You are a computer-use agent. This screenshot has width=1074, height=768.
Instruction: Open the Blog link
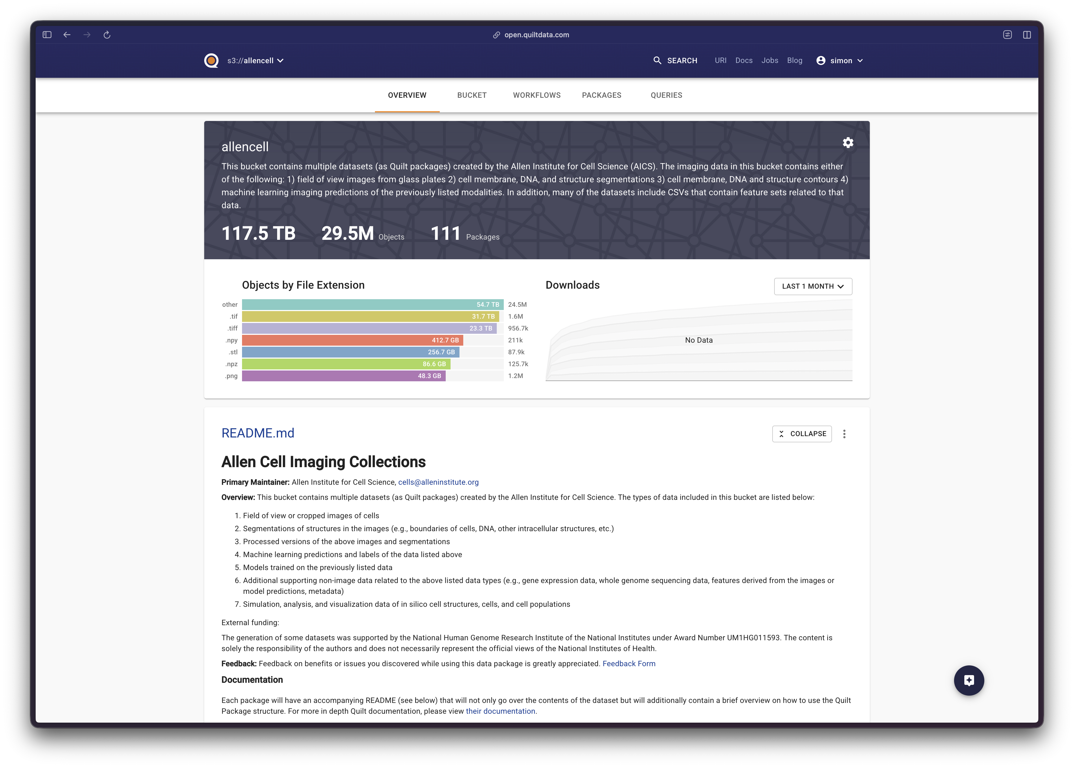click(x=794, y=60)
